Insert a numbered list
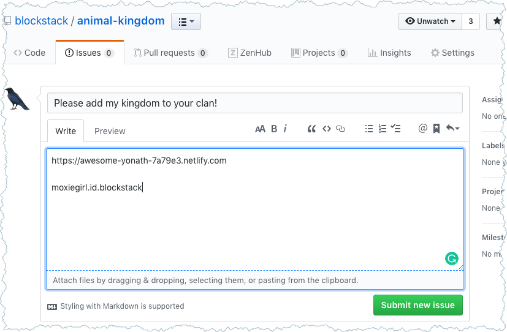The height and width of the screenshot is (332, 507). tap(383, 129)
